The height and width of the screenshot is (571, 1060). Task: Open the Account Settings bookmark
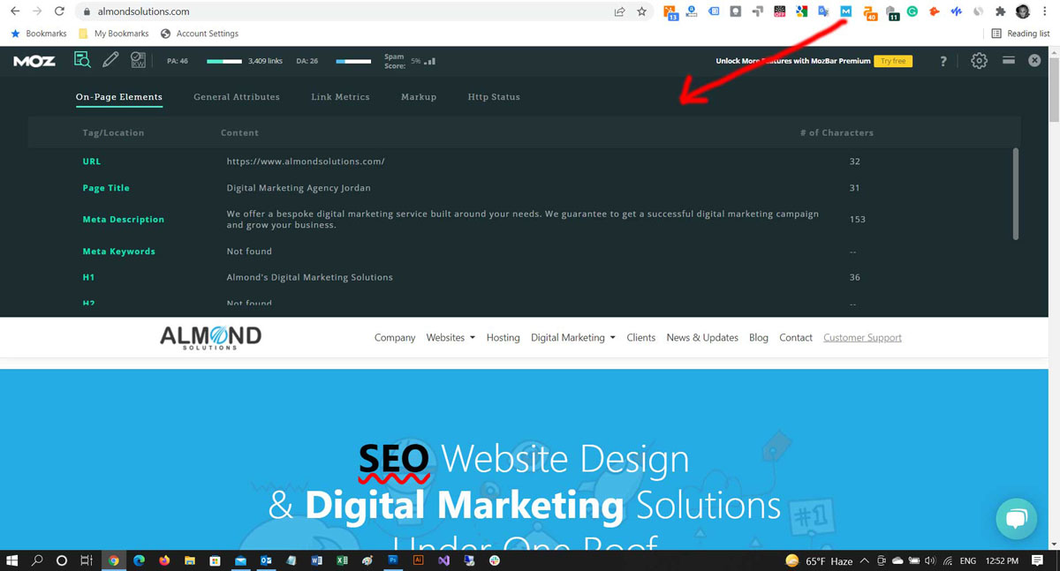(x=200, y=34)
